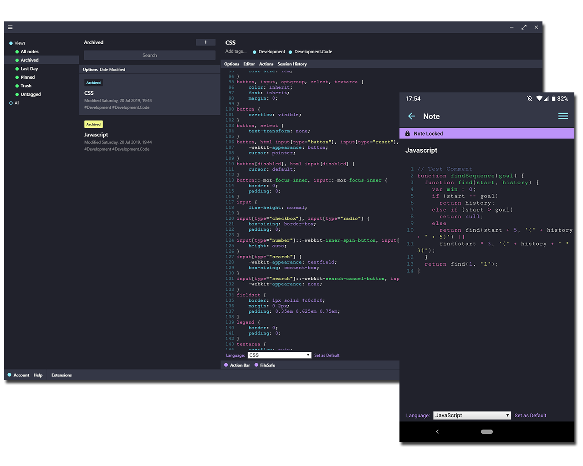Open the CSS language dropdown
Screen dimensions: 583x466
pos(279,355)
